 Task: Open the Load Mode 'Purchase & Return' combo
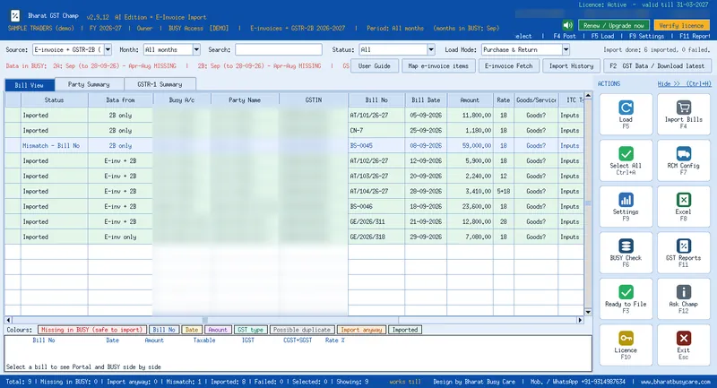525,49
